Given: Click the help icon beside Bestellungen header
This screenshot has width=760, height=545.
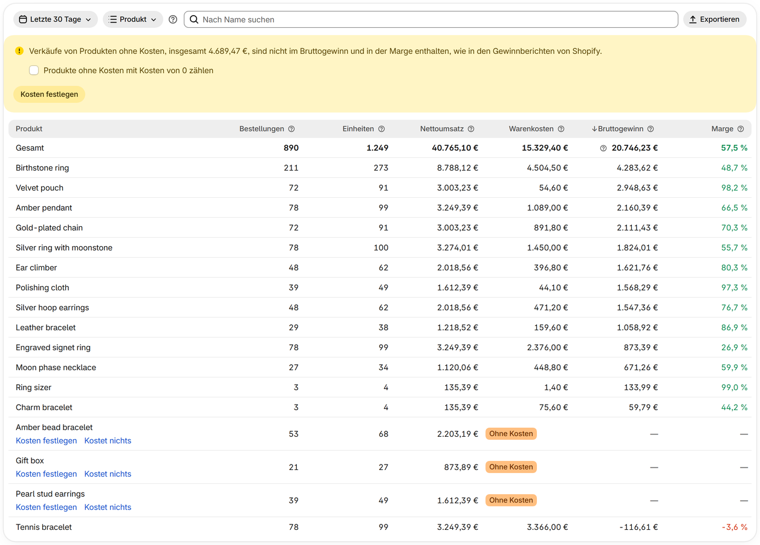Looking at the screenshot, I should click(291, 129).
